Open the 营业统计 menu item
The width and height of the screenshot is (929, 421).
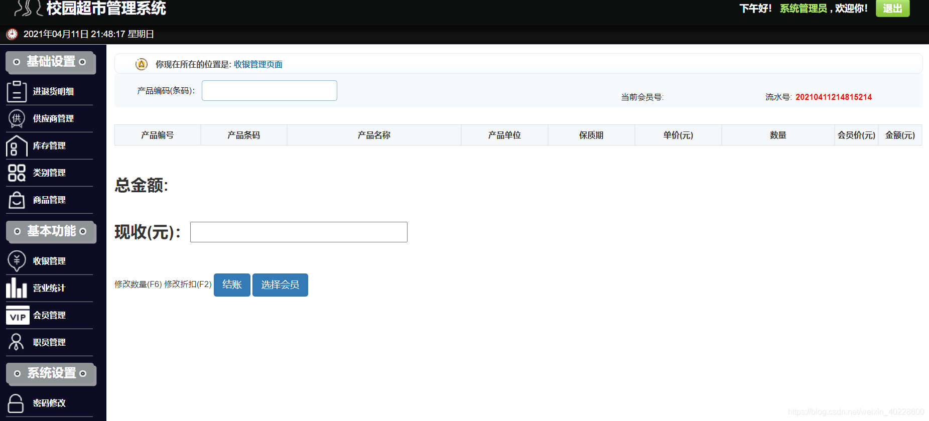(x=49, y=288)
